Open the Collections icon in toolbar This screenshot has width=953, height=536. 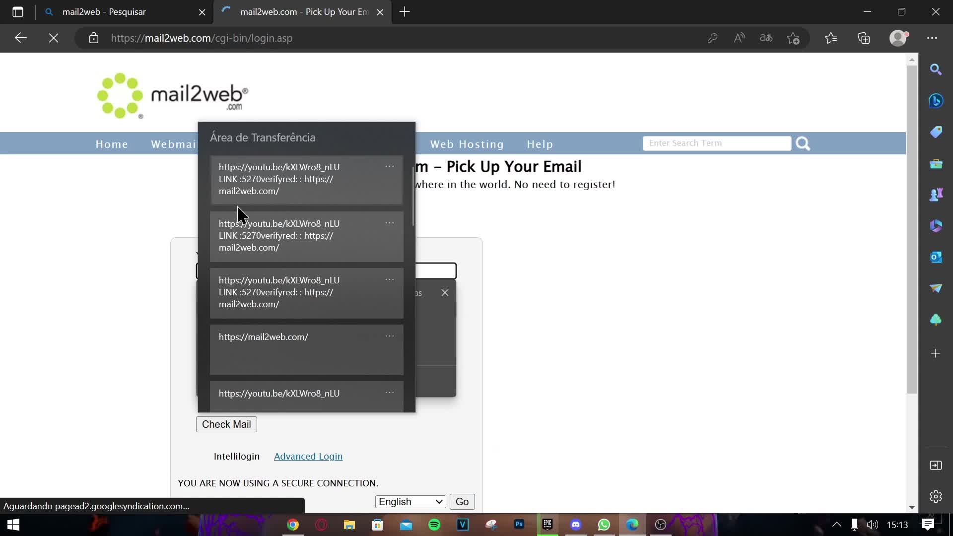(864, 38)
